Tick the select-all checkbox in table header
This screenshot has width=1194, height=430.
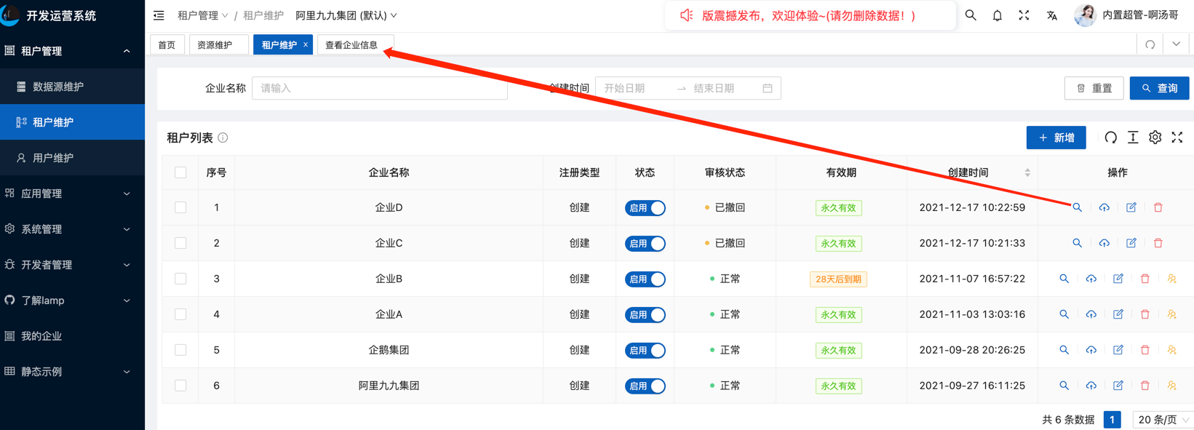[x=180, y=173]
